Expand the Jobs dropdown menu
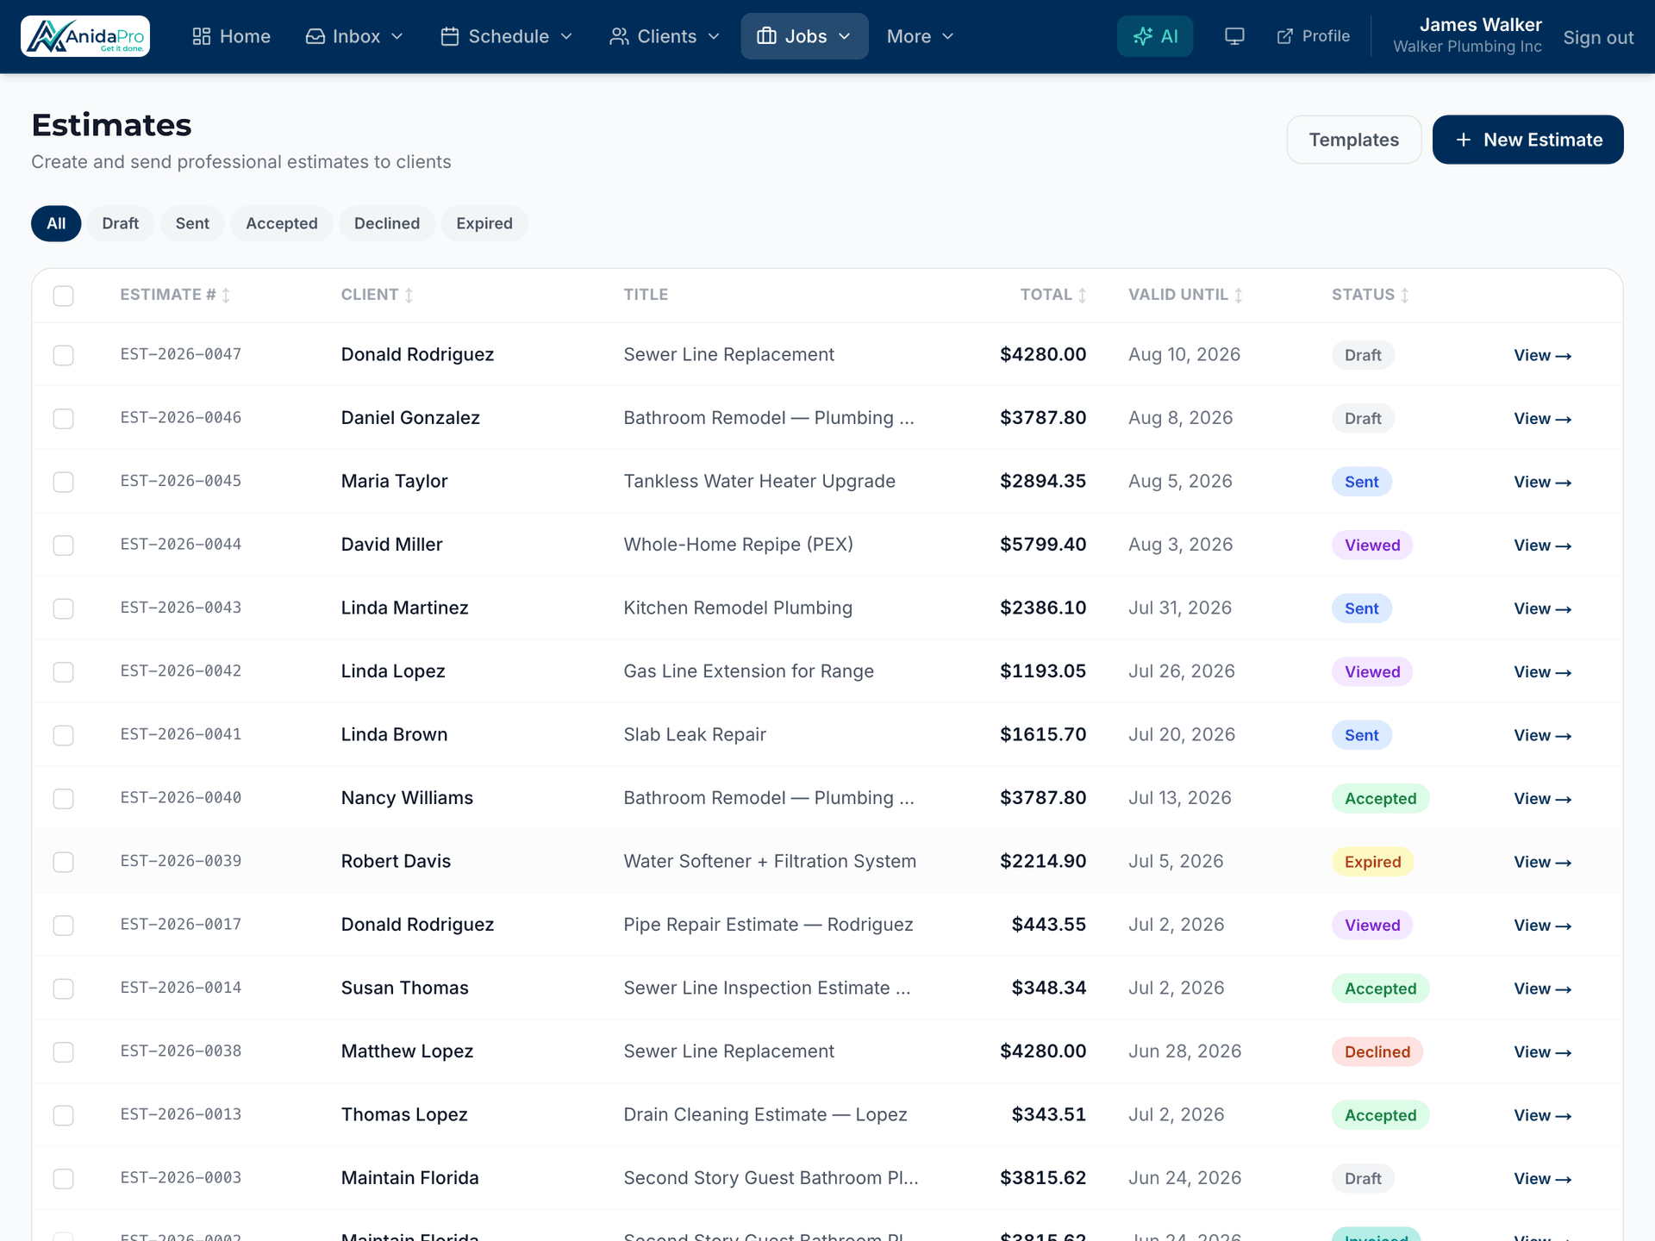Viewport: 1655px width, 1241px height. click(804, 36)
